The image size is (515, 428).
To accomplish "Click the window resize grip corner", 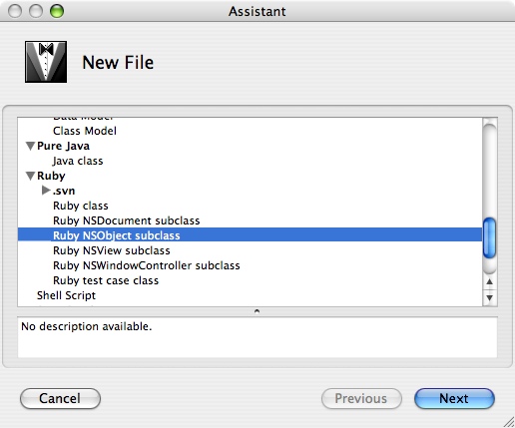I will (509, 422).
